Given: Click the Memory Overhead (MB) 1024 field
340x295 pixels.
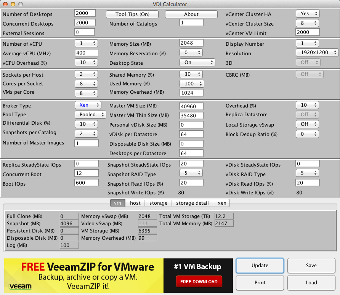Looking at the screenshot, I should (x=192, y=93).
